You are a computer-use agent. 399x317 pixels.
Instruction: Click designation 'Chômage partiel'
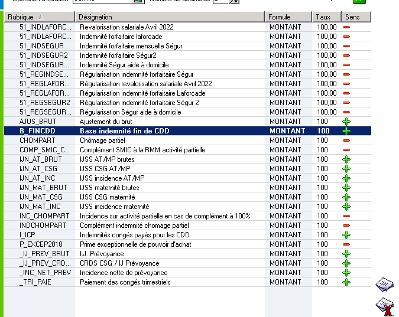click(102, 140)
